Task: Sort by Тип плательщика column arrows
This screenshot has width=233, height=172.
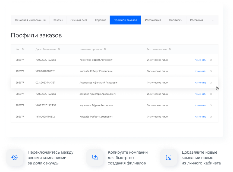Action: (x=170, y=49)
